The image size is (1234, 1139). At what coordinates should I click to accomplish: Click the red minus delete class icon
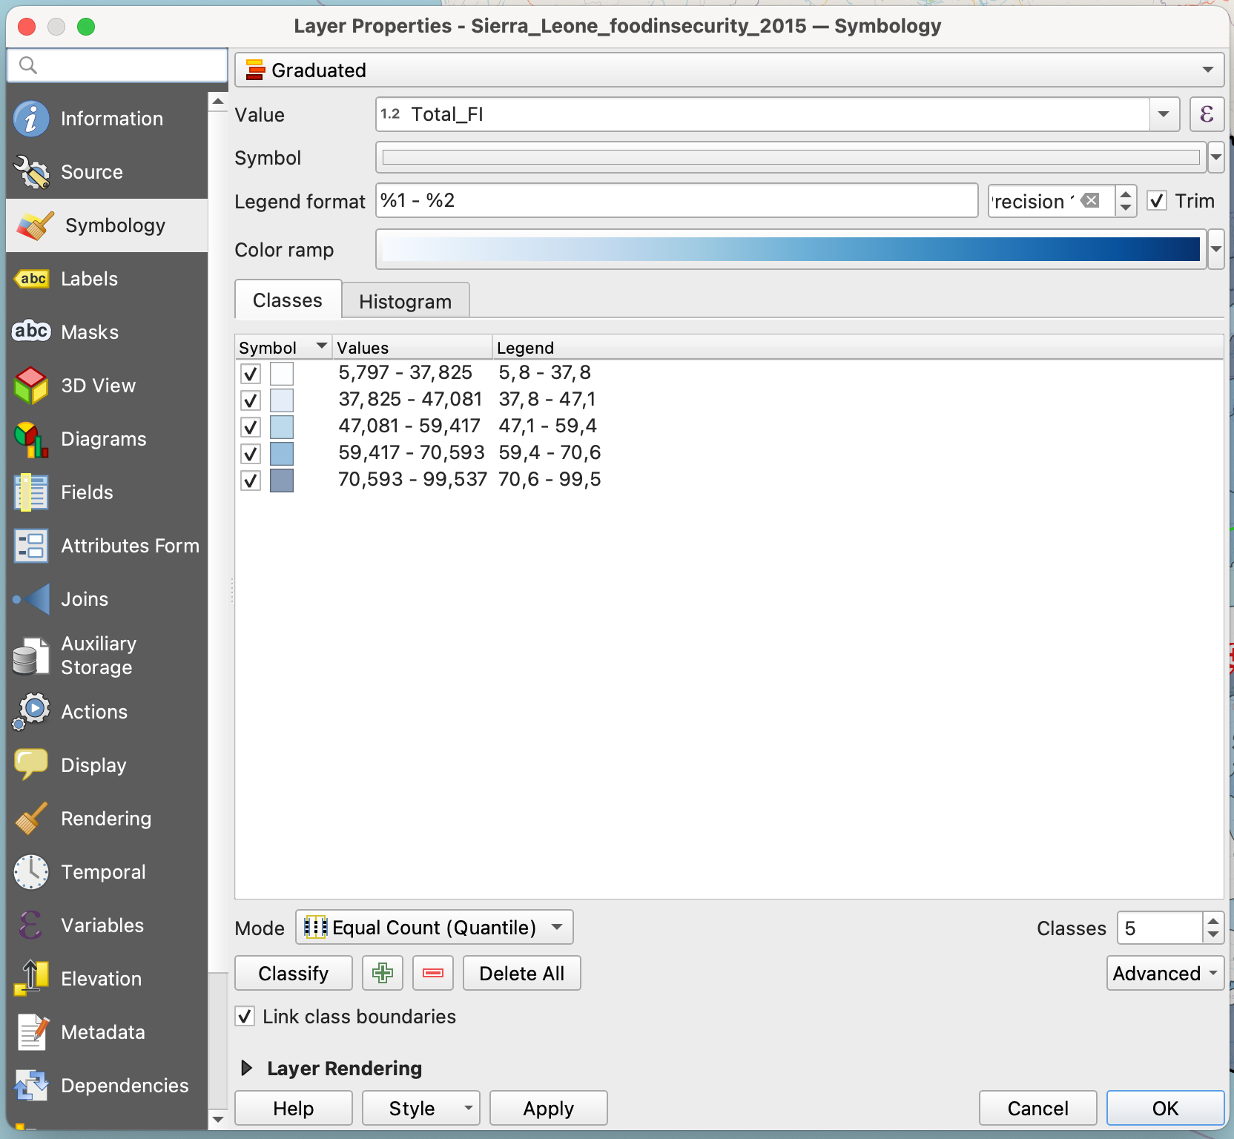click(x=433, y=973)
